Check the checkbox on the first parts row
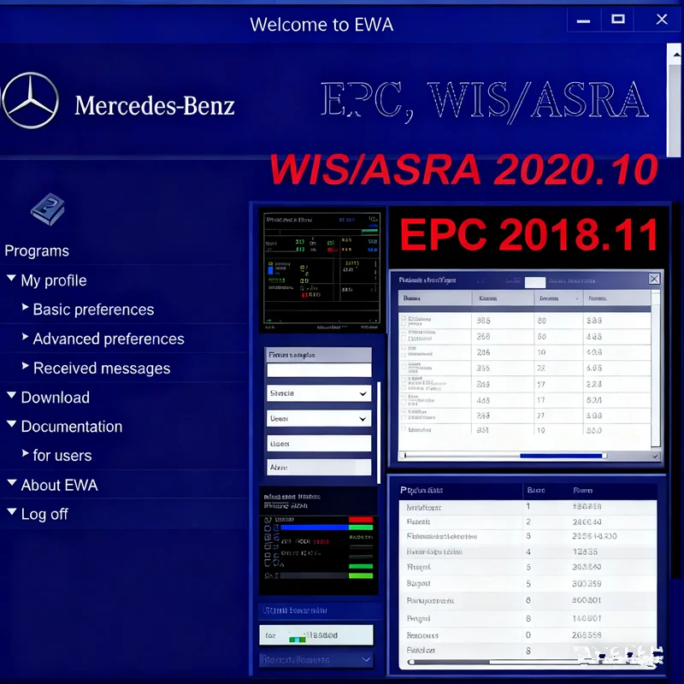Screen dimensions: 684x684 (x=402, y=320)
